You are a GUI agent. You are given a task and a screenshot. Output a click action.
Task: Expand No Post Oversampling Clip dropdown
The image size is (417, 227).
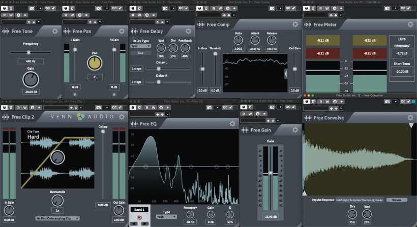coord(57,218)
